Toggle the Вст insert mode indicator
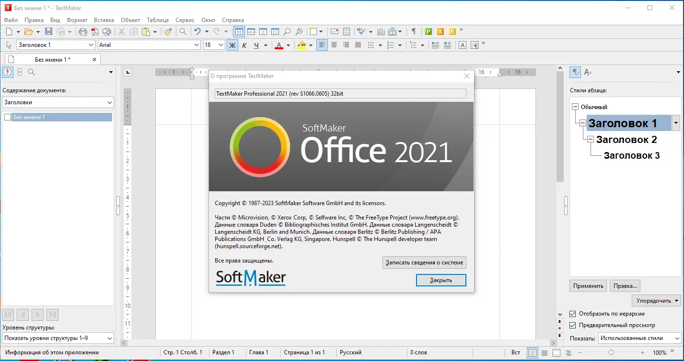 coord(516,352)
